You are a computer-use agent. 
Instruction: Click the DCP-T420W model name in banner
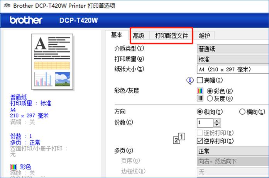(x=79, y=20)
